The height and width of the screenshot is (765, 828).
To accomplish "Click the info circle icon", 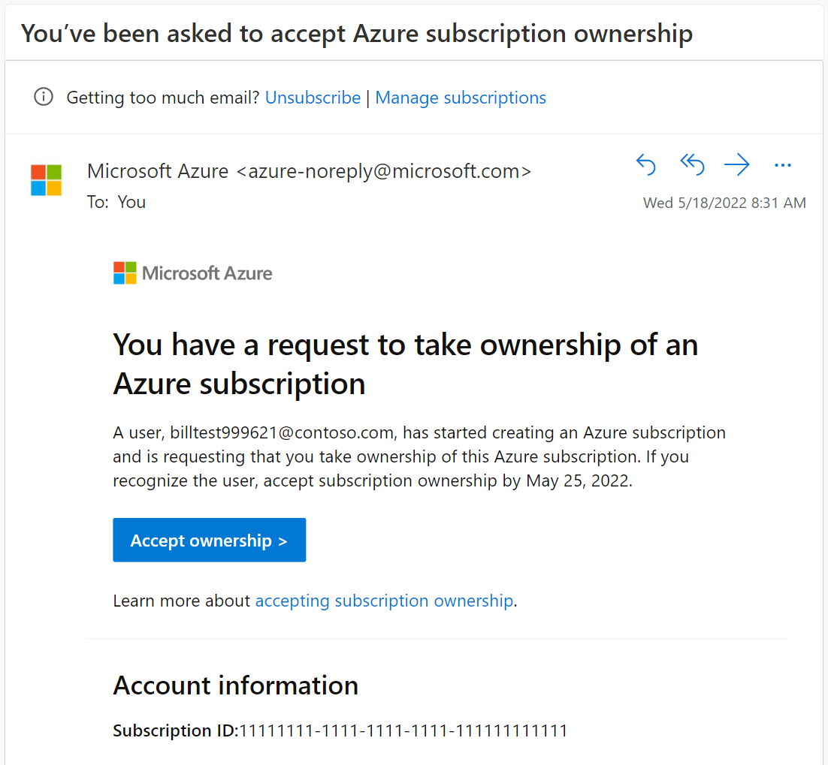I will click(43, 97).
